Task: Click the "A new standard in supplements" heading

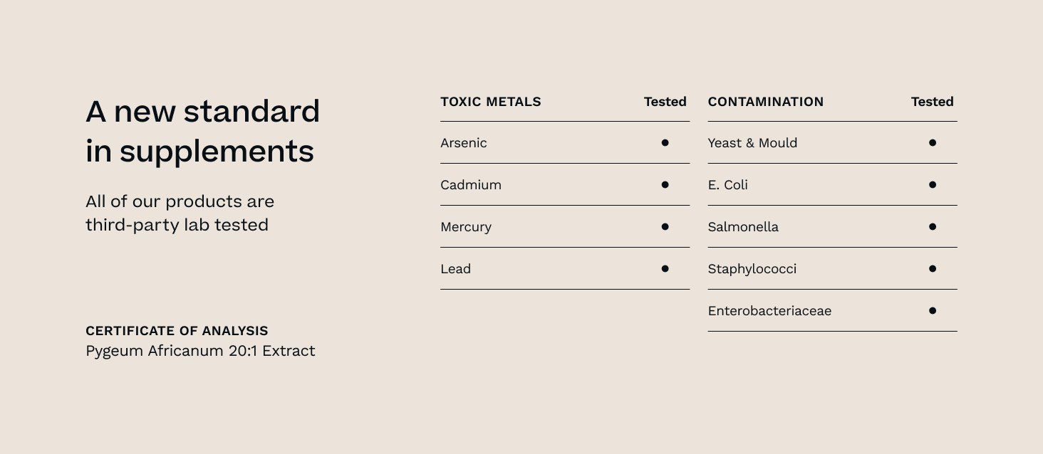Action: pyautogui.click(x=202, y=132)
